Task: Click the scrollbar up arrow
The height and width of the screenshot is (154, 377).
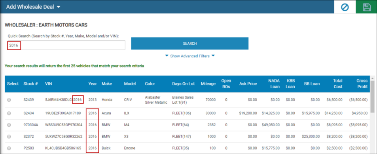Action: click(372, 78)
